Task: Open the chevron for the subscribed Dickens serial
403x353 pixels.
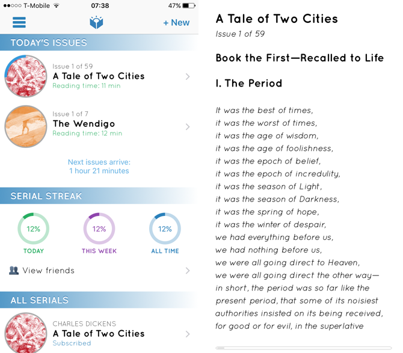Action: [x=188, y=334]
